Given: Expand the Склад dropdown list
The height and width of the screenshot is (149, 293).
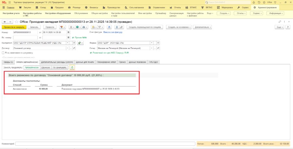Looking at the screenshot, I should pos(151,48).
